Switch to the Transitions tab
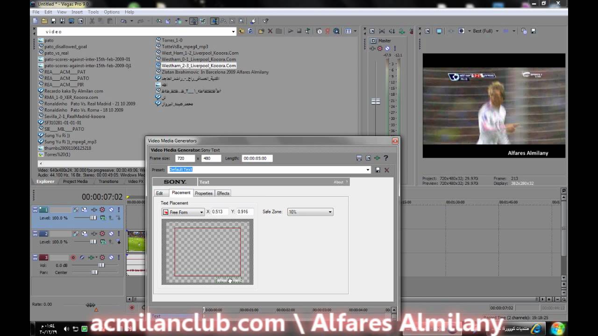 108,182
